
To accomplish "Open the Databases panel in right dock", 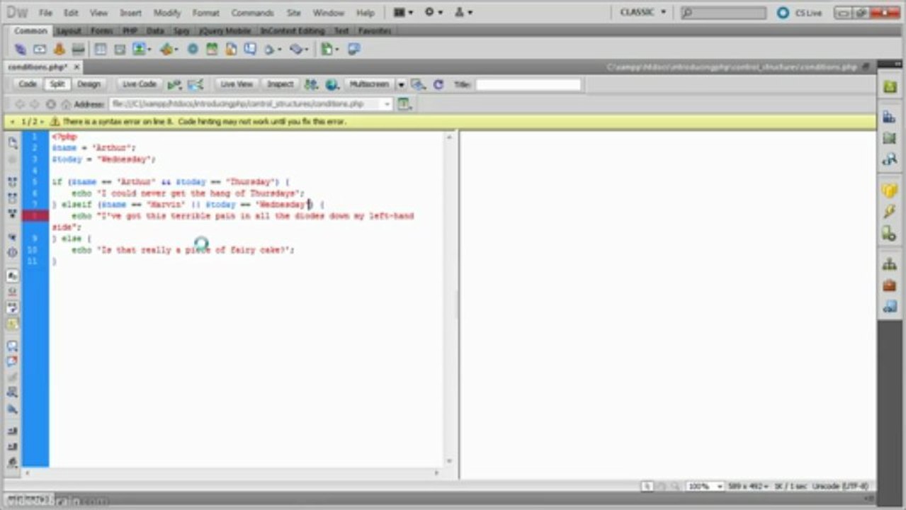I will 889,191.
